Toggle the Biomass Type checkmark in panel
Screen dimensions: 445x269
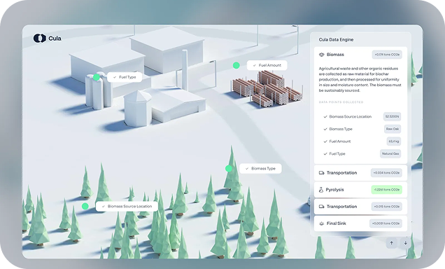[x=325, y=129]
